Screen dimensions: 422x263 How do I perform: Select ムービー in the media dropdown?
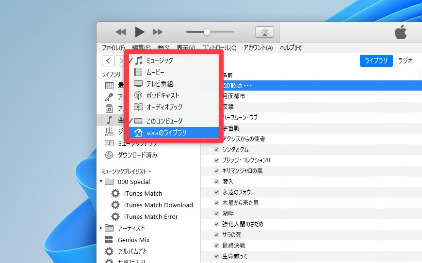[174, 72]
